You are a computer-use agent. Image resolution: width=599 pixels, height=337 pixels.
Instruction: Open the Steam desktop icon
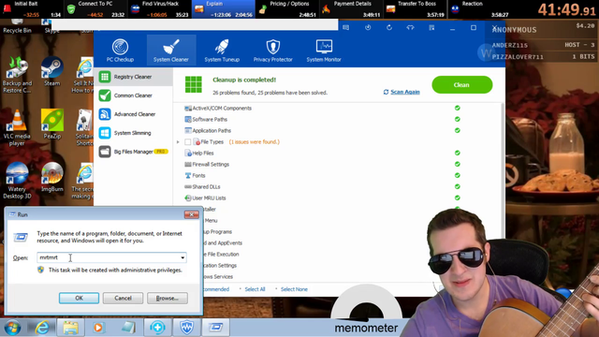point(52,72)
